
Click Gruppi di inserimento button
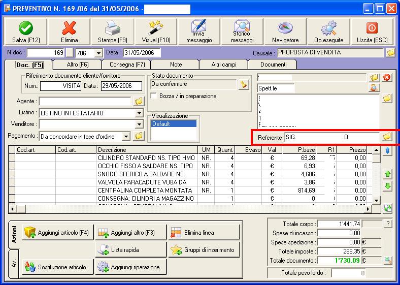(204, 250)
